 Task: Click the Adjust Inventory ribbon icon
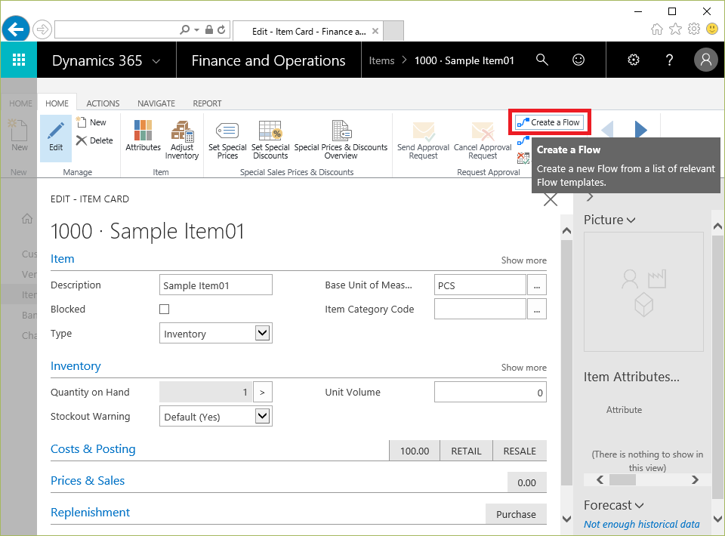tap(182, 140)
